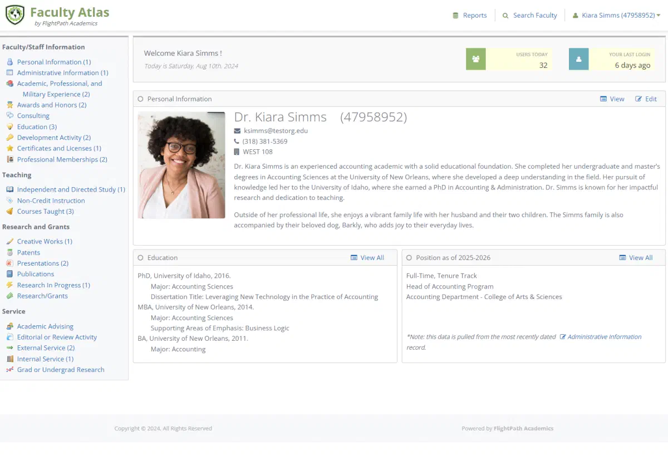
Task: Click the ksimms@testorg.edu email address
Action: [x=276, y=131]
